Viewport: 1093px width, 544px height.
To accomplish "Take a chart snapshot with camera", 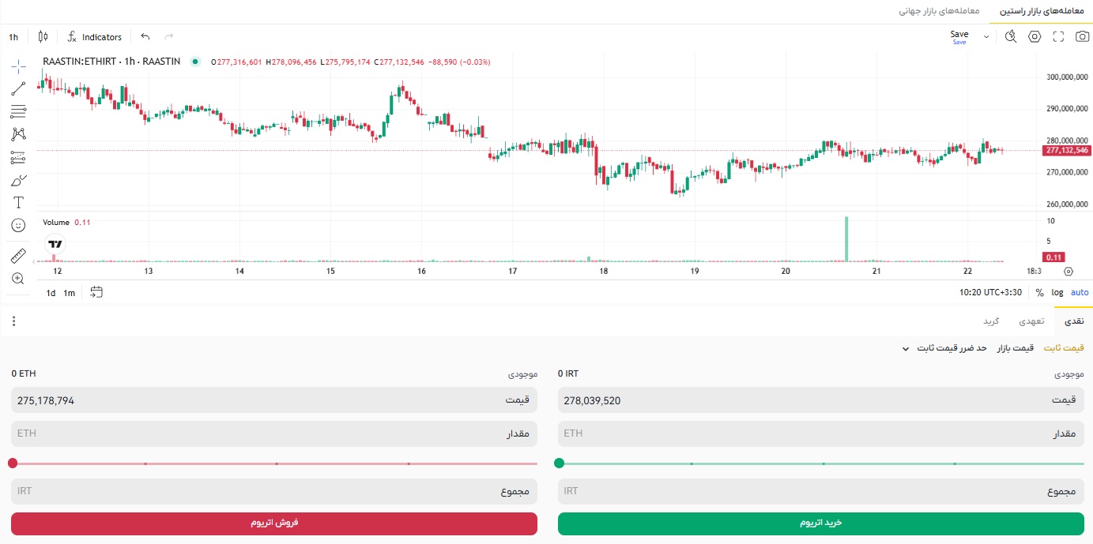I will point(1083,36).
